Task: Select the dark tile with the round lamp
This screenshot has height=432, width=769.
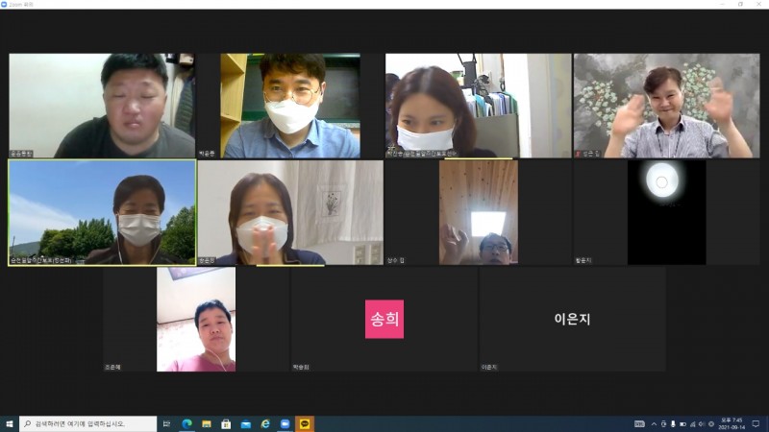Action: click(666, 212)
